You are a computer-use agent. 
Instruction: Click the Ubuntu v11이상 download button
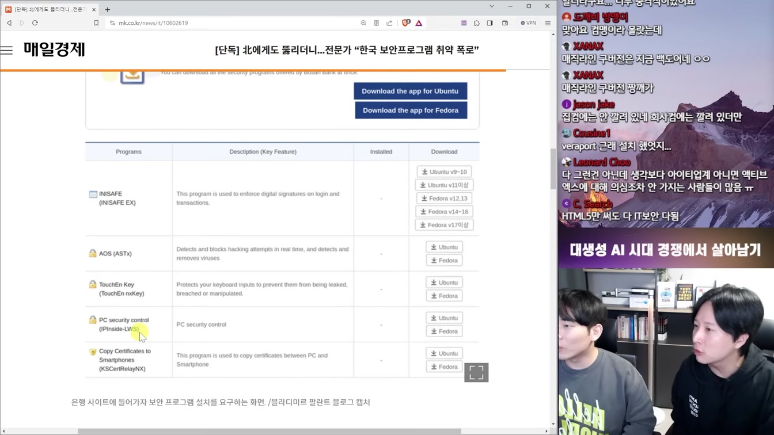[444, 185]
